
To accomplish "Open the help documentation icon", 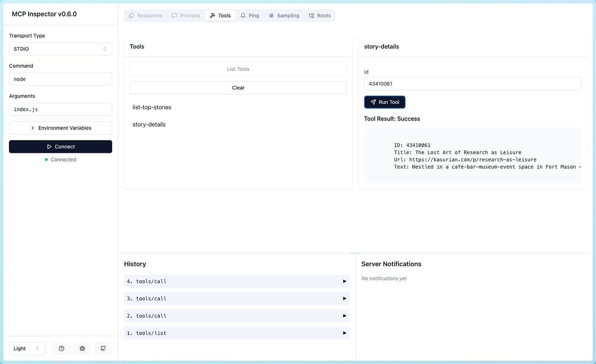I will (61, 348).
